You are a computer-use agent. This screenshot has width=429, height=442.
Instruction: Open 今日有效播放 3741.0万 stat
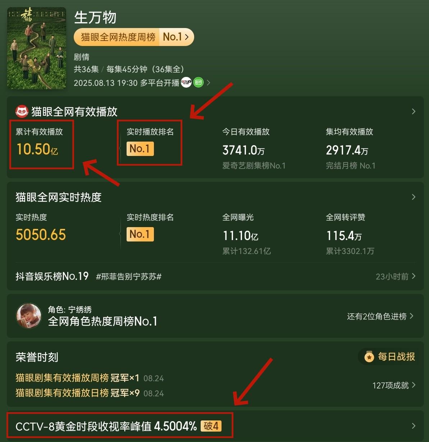[243, 150]
